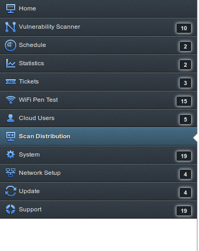Click the Vulnerability Scanner N icon

[x=10, y=27]
